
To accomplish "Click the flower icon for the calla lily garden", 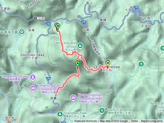I will coord(22,32).
